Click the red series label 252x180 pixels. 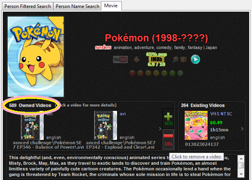pyautogui.click(x=103, y=47)
